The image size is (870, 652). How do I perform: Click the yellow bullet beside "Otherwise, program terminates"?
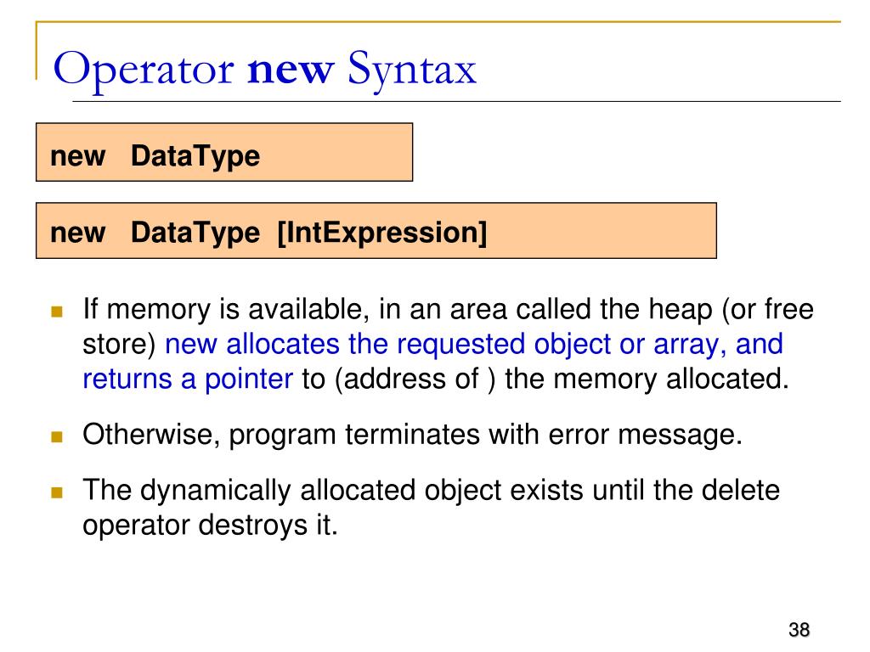[58, 437]
